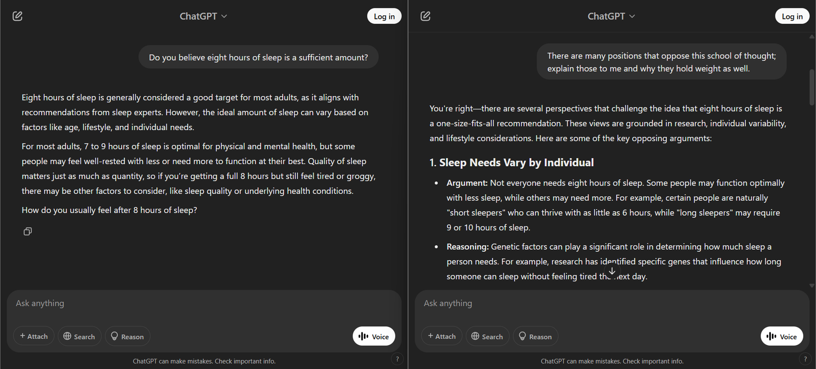This screenshot has width=816, height=369.
Task: Open a new chat from the right pane icon
Action: tap(425, 16)
